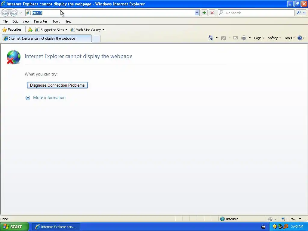308x231 pixels.
Task: Click the status bar resize grip
Action: point(306,220)
